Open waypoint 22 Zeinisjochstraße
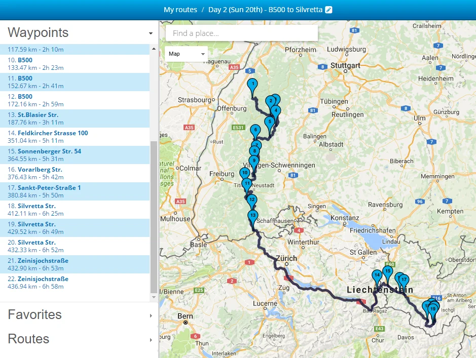The height and width of the screenshot is (358, 476). [75, 282]
